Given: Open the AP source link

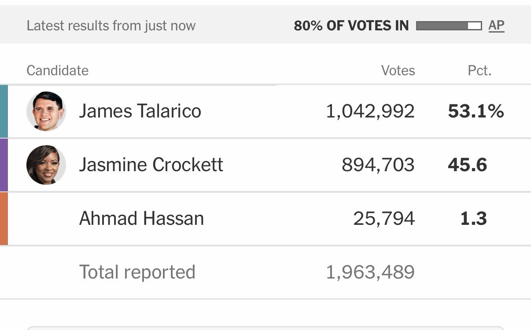Looking at the screenshot, I should click(x=496, y=26).
